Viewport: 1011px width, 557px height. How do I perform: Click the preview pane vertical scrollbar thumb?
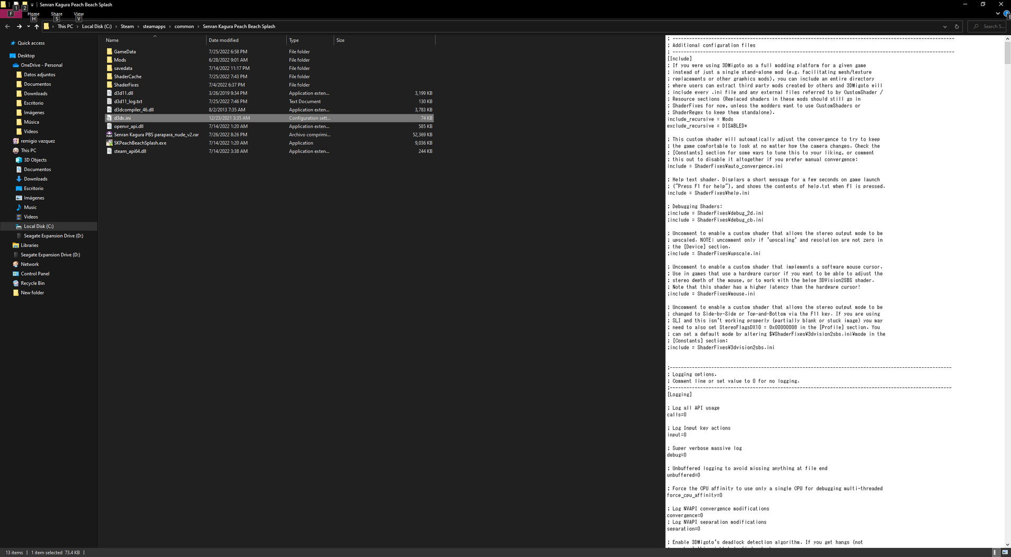click(1007, 53)
